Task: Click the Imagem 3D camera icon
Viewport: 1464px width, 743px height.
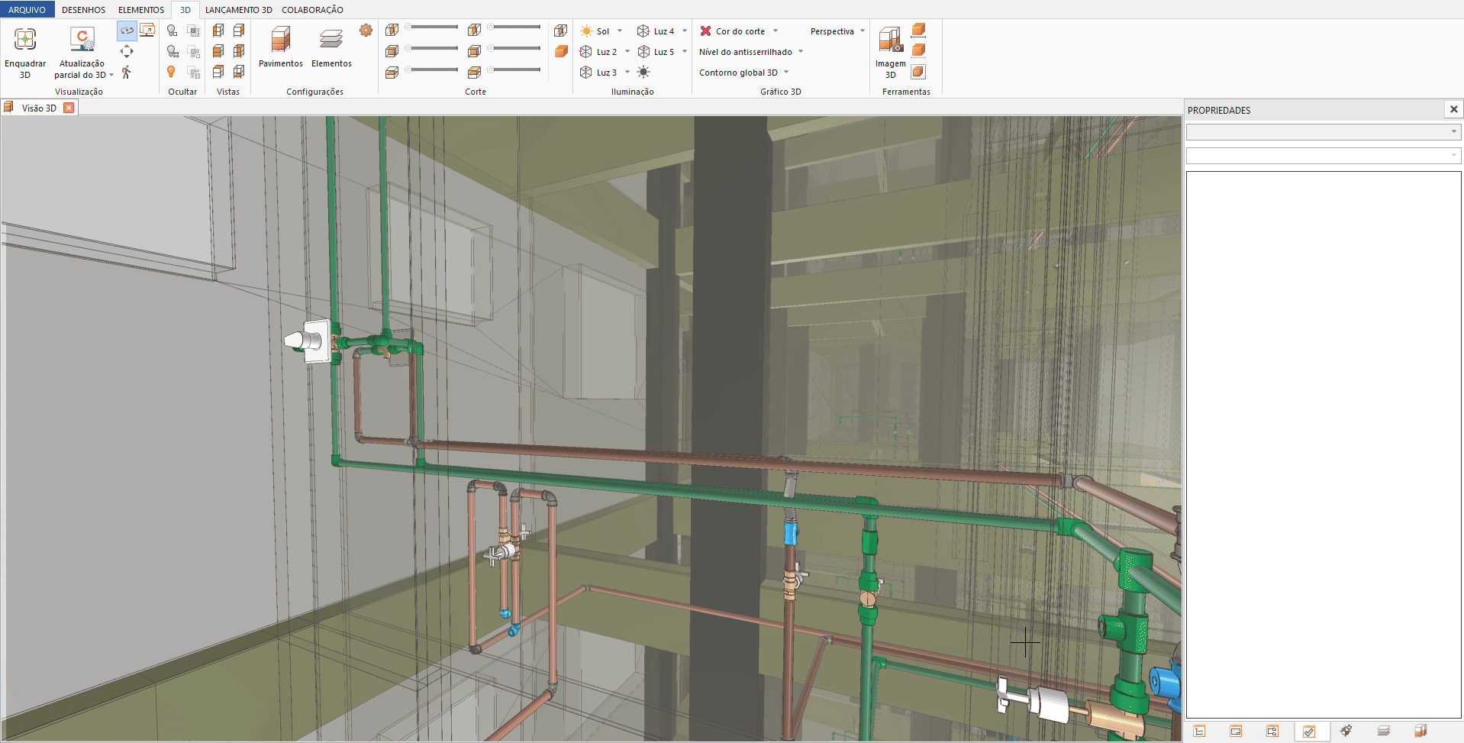Action: point(890,40)
